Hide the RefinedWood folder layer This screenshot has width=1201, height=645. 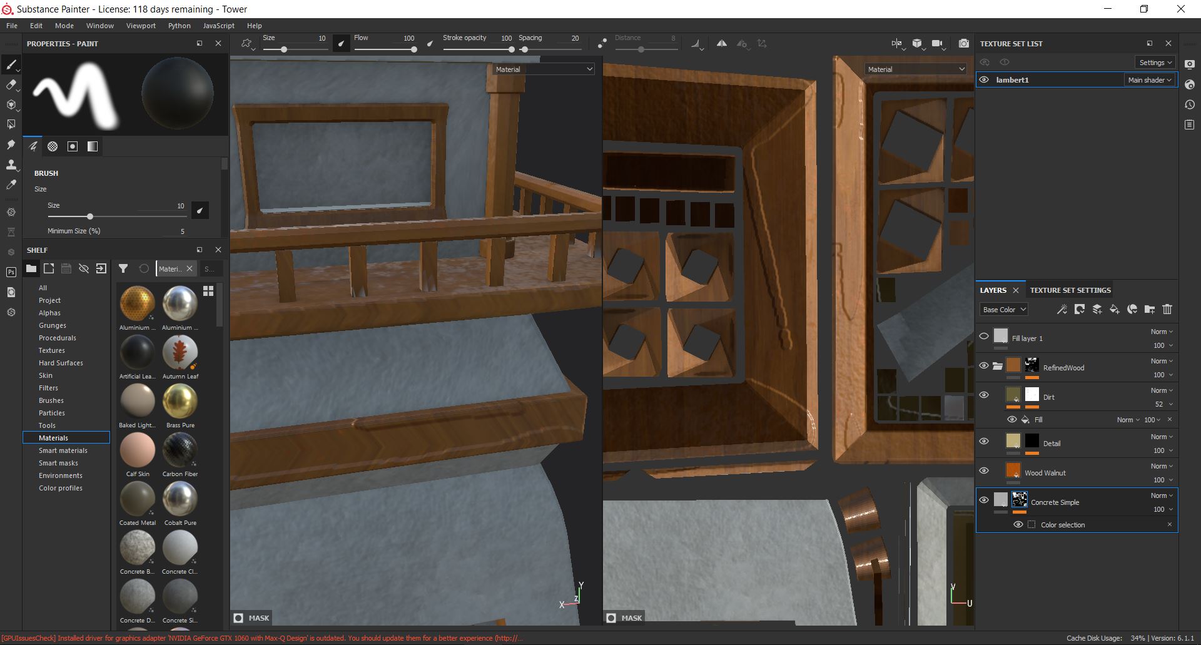(x=984, y=366)
